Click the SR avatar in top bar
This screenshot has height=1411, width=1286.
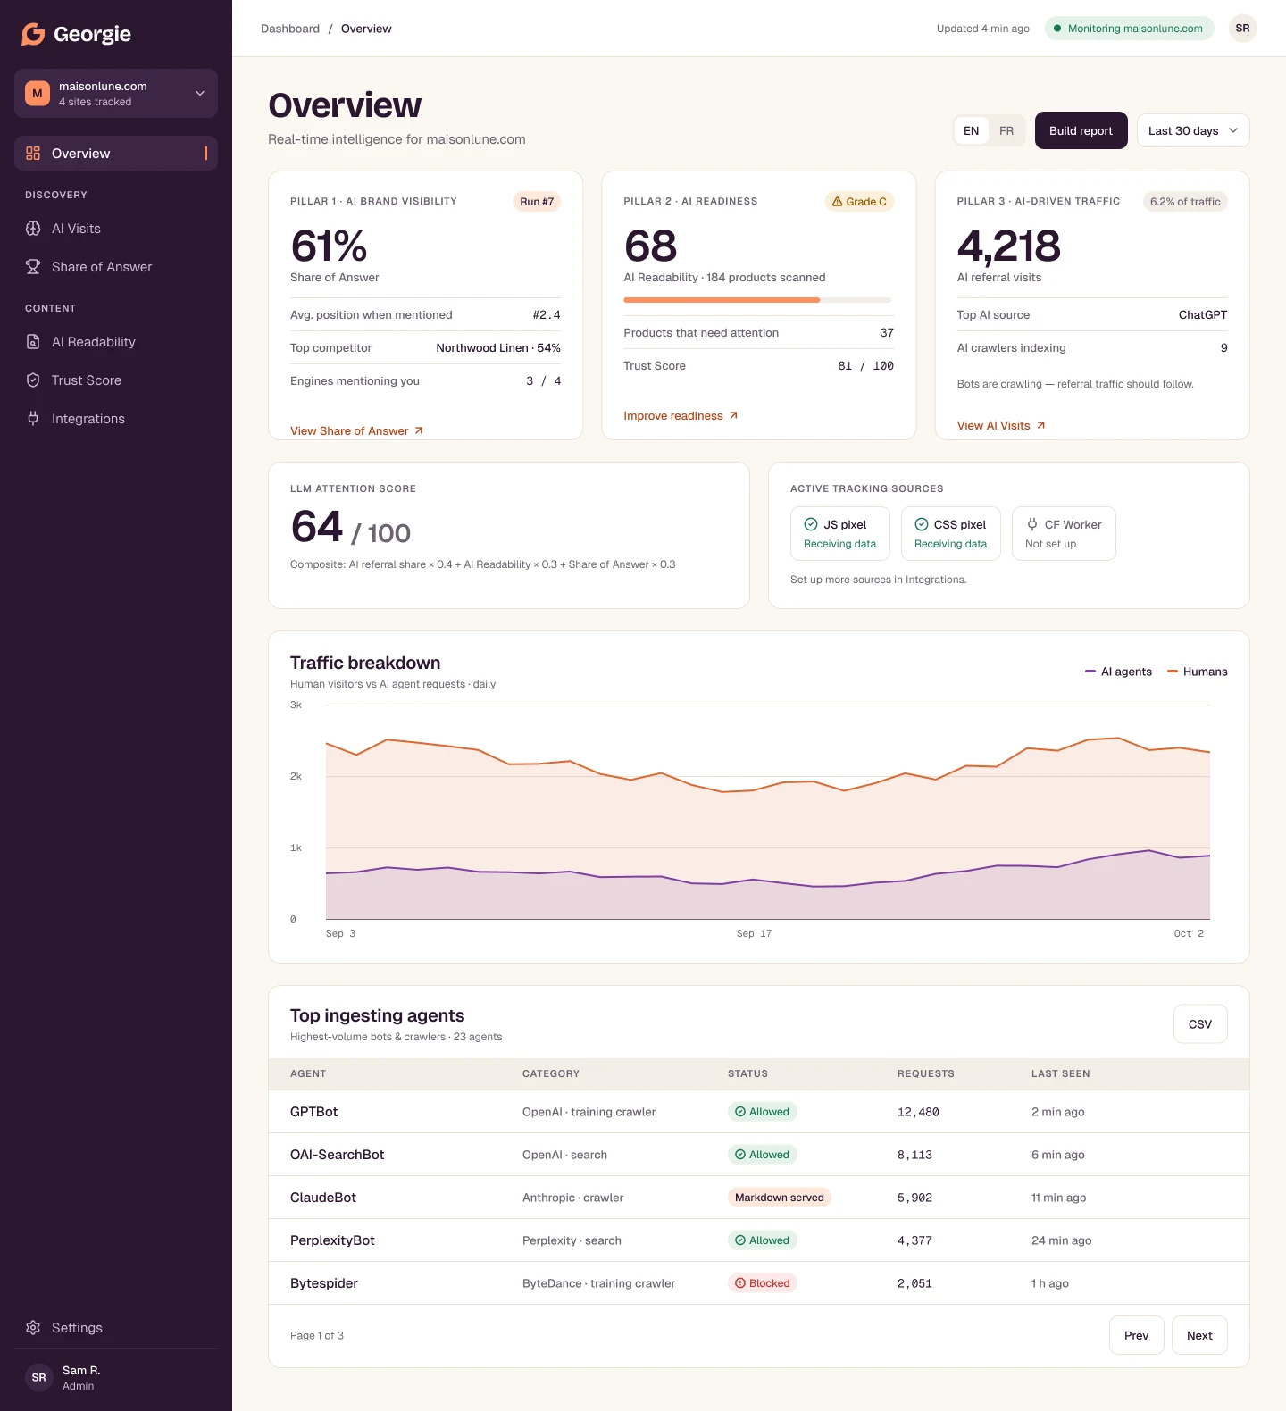pyautogui.click(x=1242, y=29)
